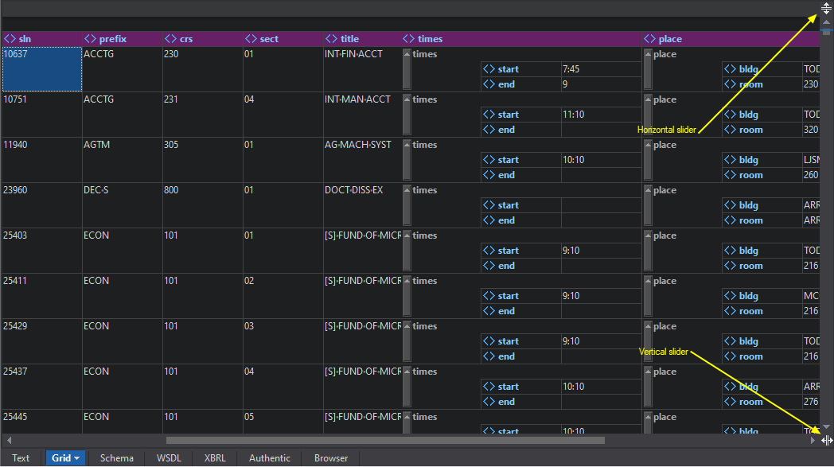Click the start element icon in row 10637

click(x=489, y=69)
